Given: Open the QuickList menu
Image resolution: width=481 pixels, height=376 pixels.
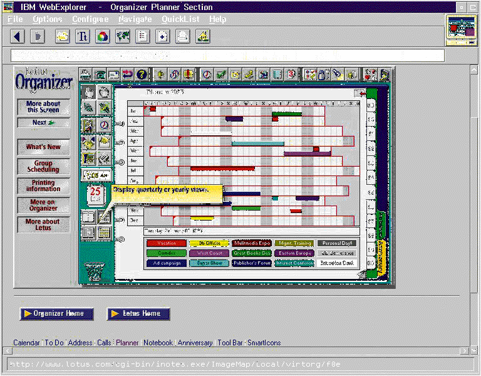Looking at the screenshot, I should pyautogui.click(x=180, y=19).
